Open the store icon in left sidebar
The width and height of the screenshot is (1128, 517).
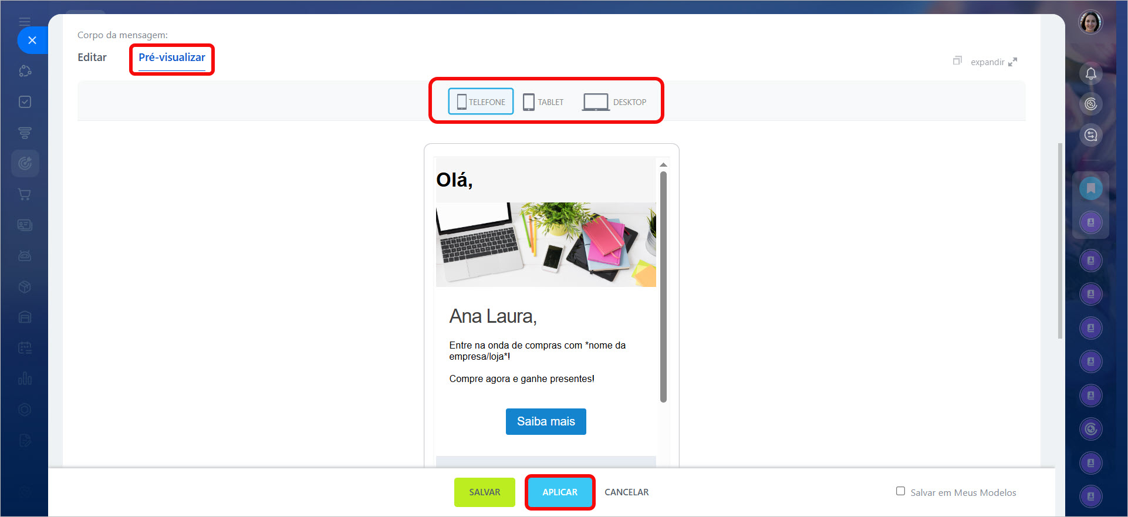pyautogui.click(x=25, y=317)
